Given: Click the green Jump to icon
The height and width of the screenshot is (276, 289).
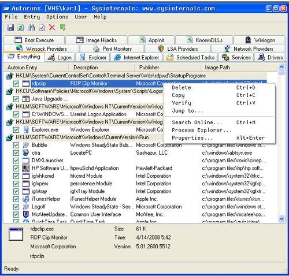Looking at the screenshot, I should point(63,27).
